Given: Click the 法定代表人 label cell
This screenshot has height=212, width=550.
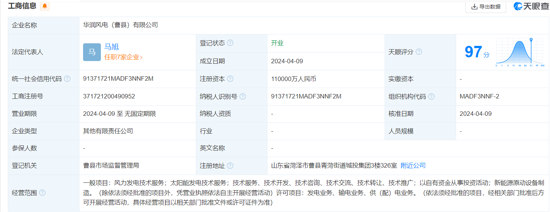Looking at the screenshot, I should point(44,52).
